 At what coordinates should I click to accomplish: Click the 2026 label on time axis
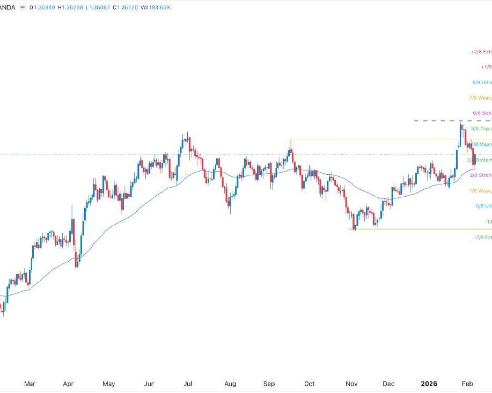(429, 383)
